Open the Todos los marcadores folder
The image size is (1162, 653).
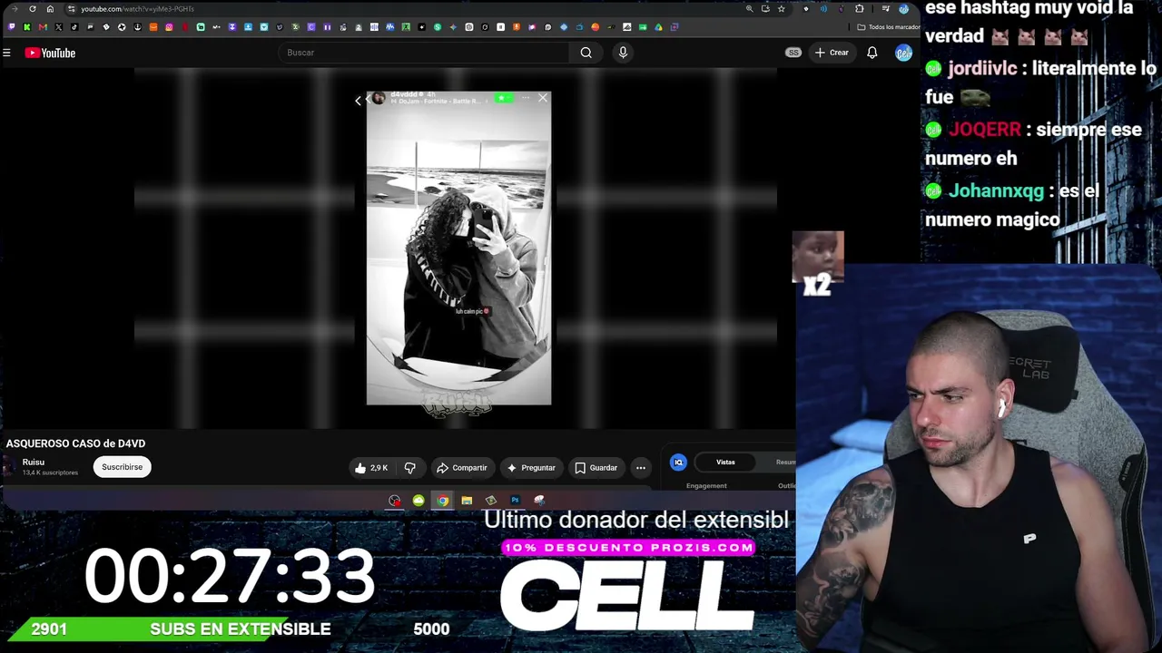888,27
